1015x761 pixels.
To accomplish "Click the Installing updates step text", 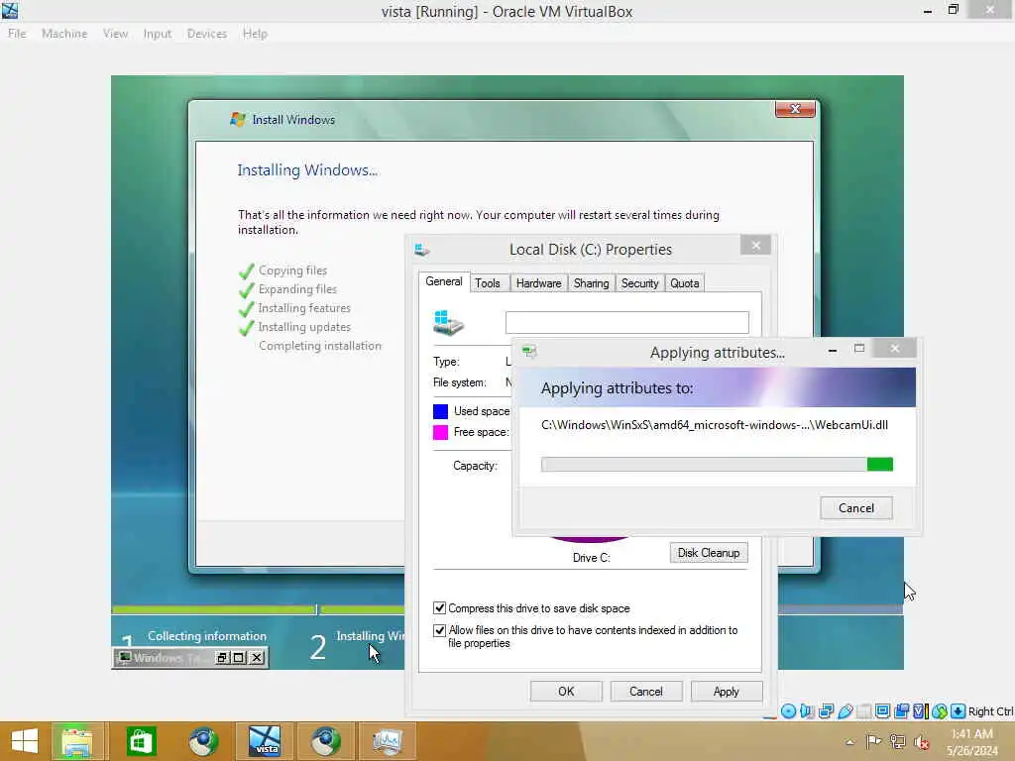I will pos(304,327).
